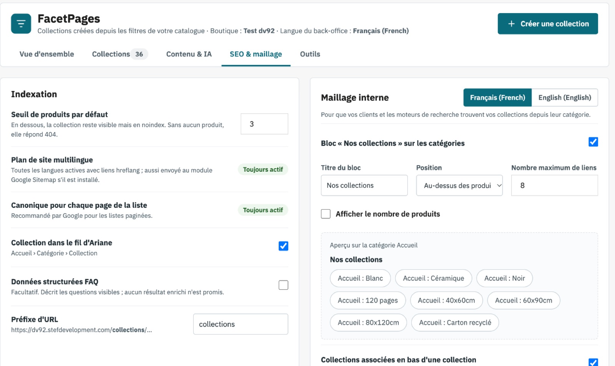Click the 36 count badge beside Collections

[139, 54]
